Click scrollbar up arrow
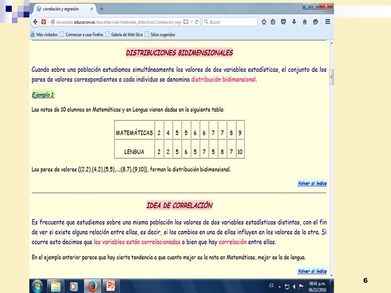This screenshot has height=293, width=391. 332,43
